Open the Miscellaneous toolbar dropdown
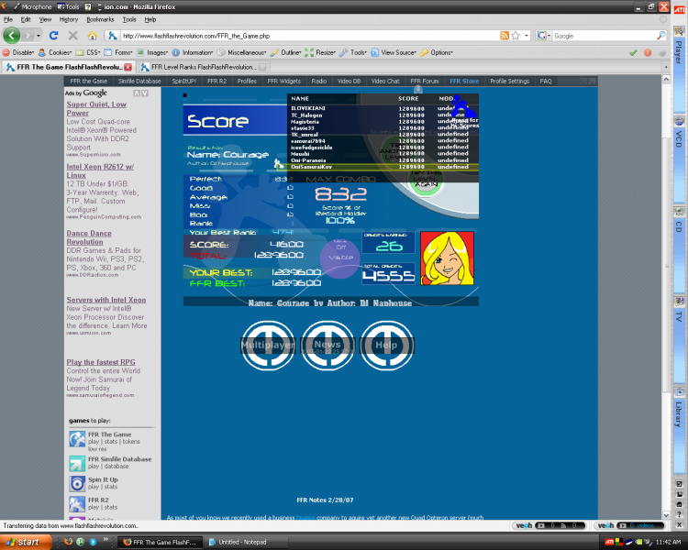Viewport: 688px width, 550px height. coord(242,52)
